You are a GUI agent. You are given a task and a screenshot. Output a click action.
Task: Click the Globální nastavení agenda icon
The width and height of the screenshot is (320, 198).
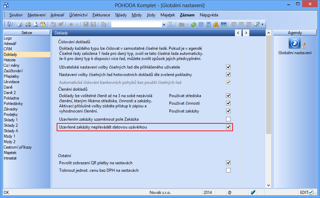(x=294, y=43)
